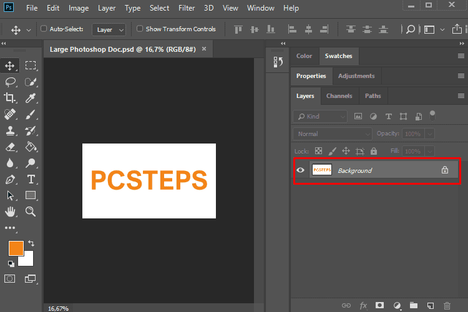The width and height of the screenshot is (468, 312).
Task: Open the Edit Toolbar three-dots menu
Action: 10,228
